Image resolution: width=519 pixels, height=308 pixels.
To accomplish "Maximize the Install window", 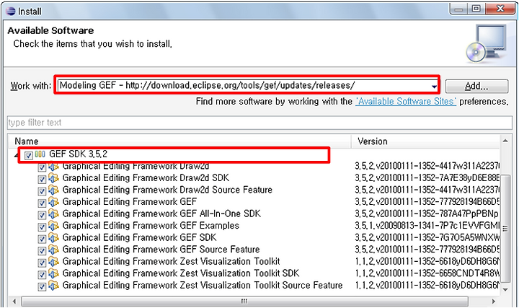I will point(476,9).
